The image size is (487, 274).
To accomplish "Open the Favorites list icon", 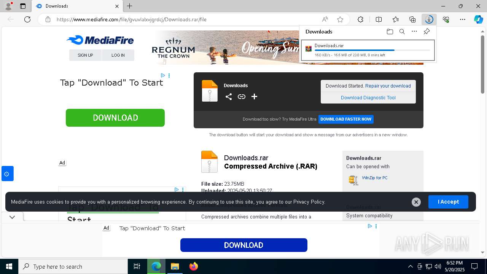I will point(396,19).
